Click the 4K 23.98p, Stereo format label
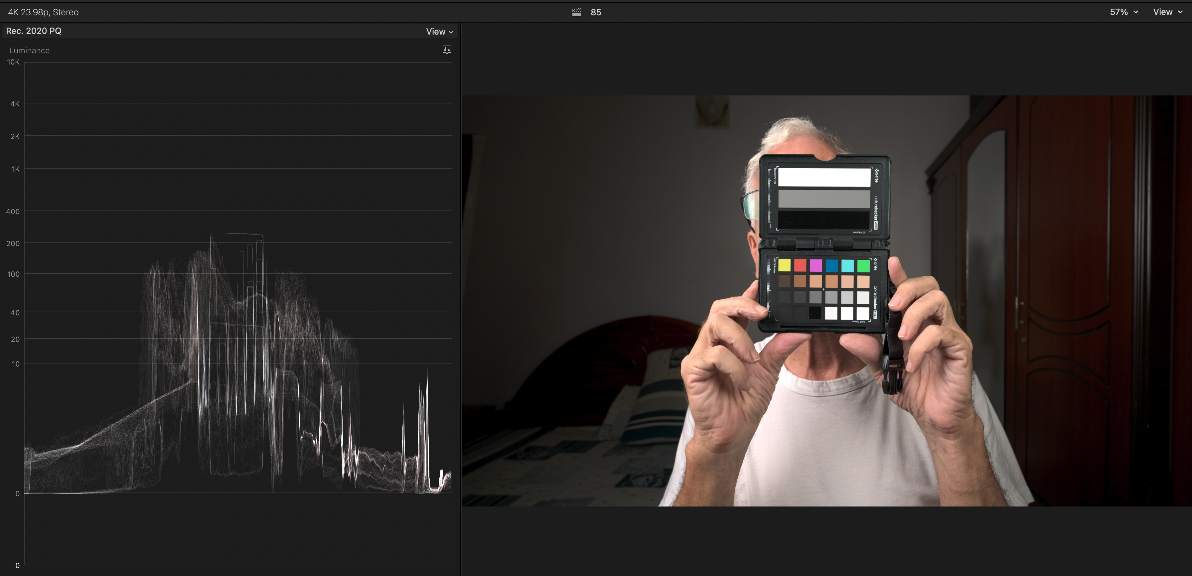The height and width of the screenshot is (576, 1192). coord(43,13)
